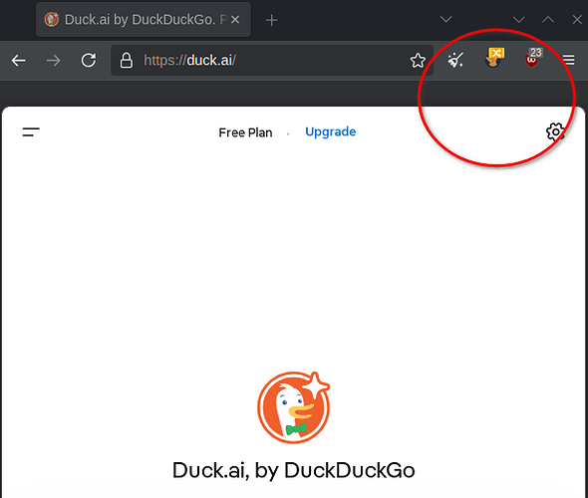Click the Upgrade link
Viewport: 588px width, 498px height.
[330, 131]
